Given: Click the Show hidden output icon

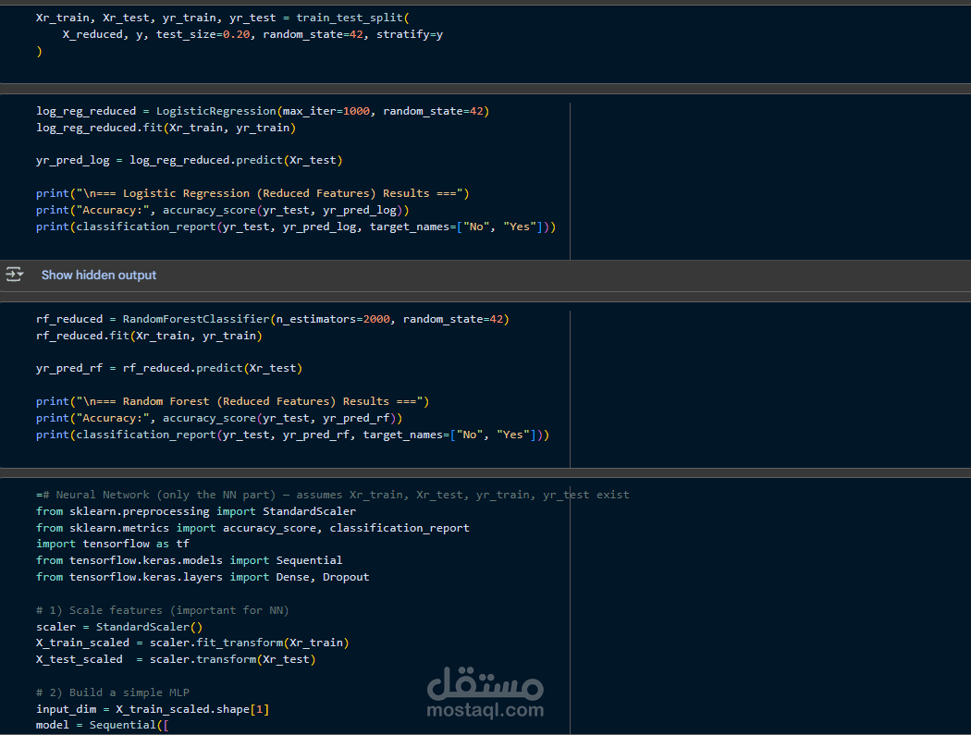Looking at the screenshot, I should 14,275.
